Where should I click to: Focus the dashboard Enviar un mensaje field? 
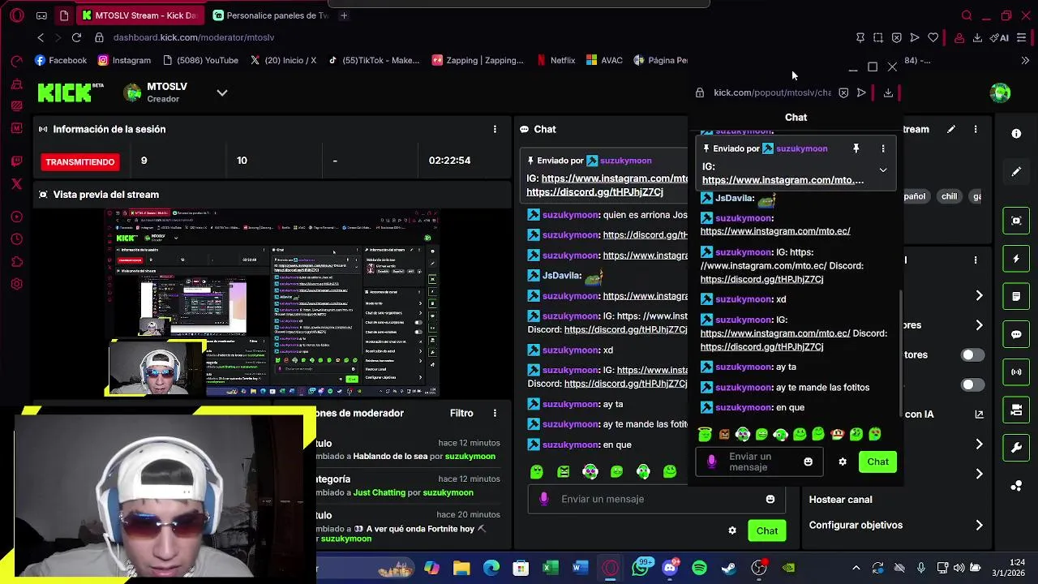click(x=657, y=499)
